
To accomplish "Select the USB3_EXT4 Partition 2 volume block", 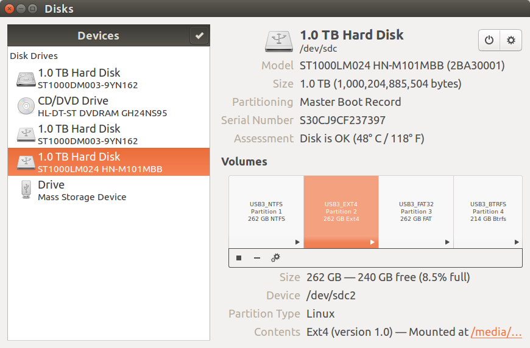I will coord(341,212).
